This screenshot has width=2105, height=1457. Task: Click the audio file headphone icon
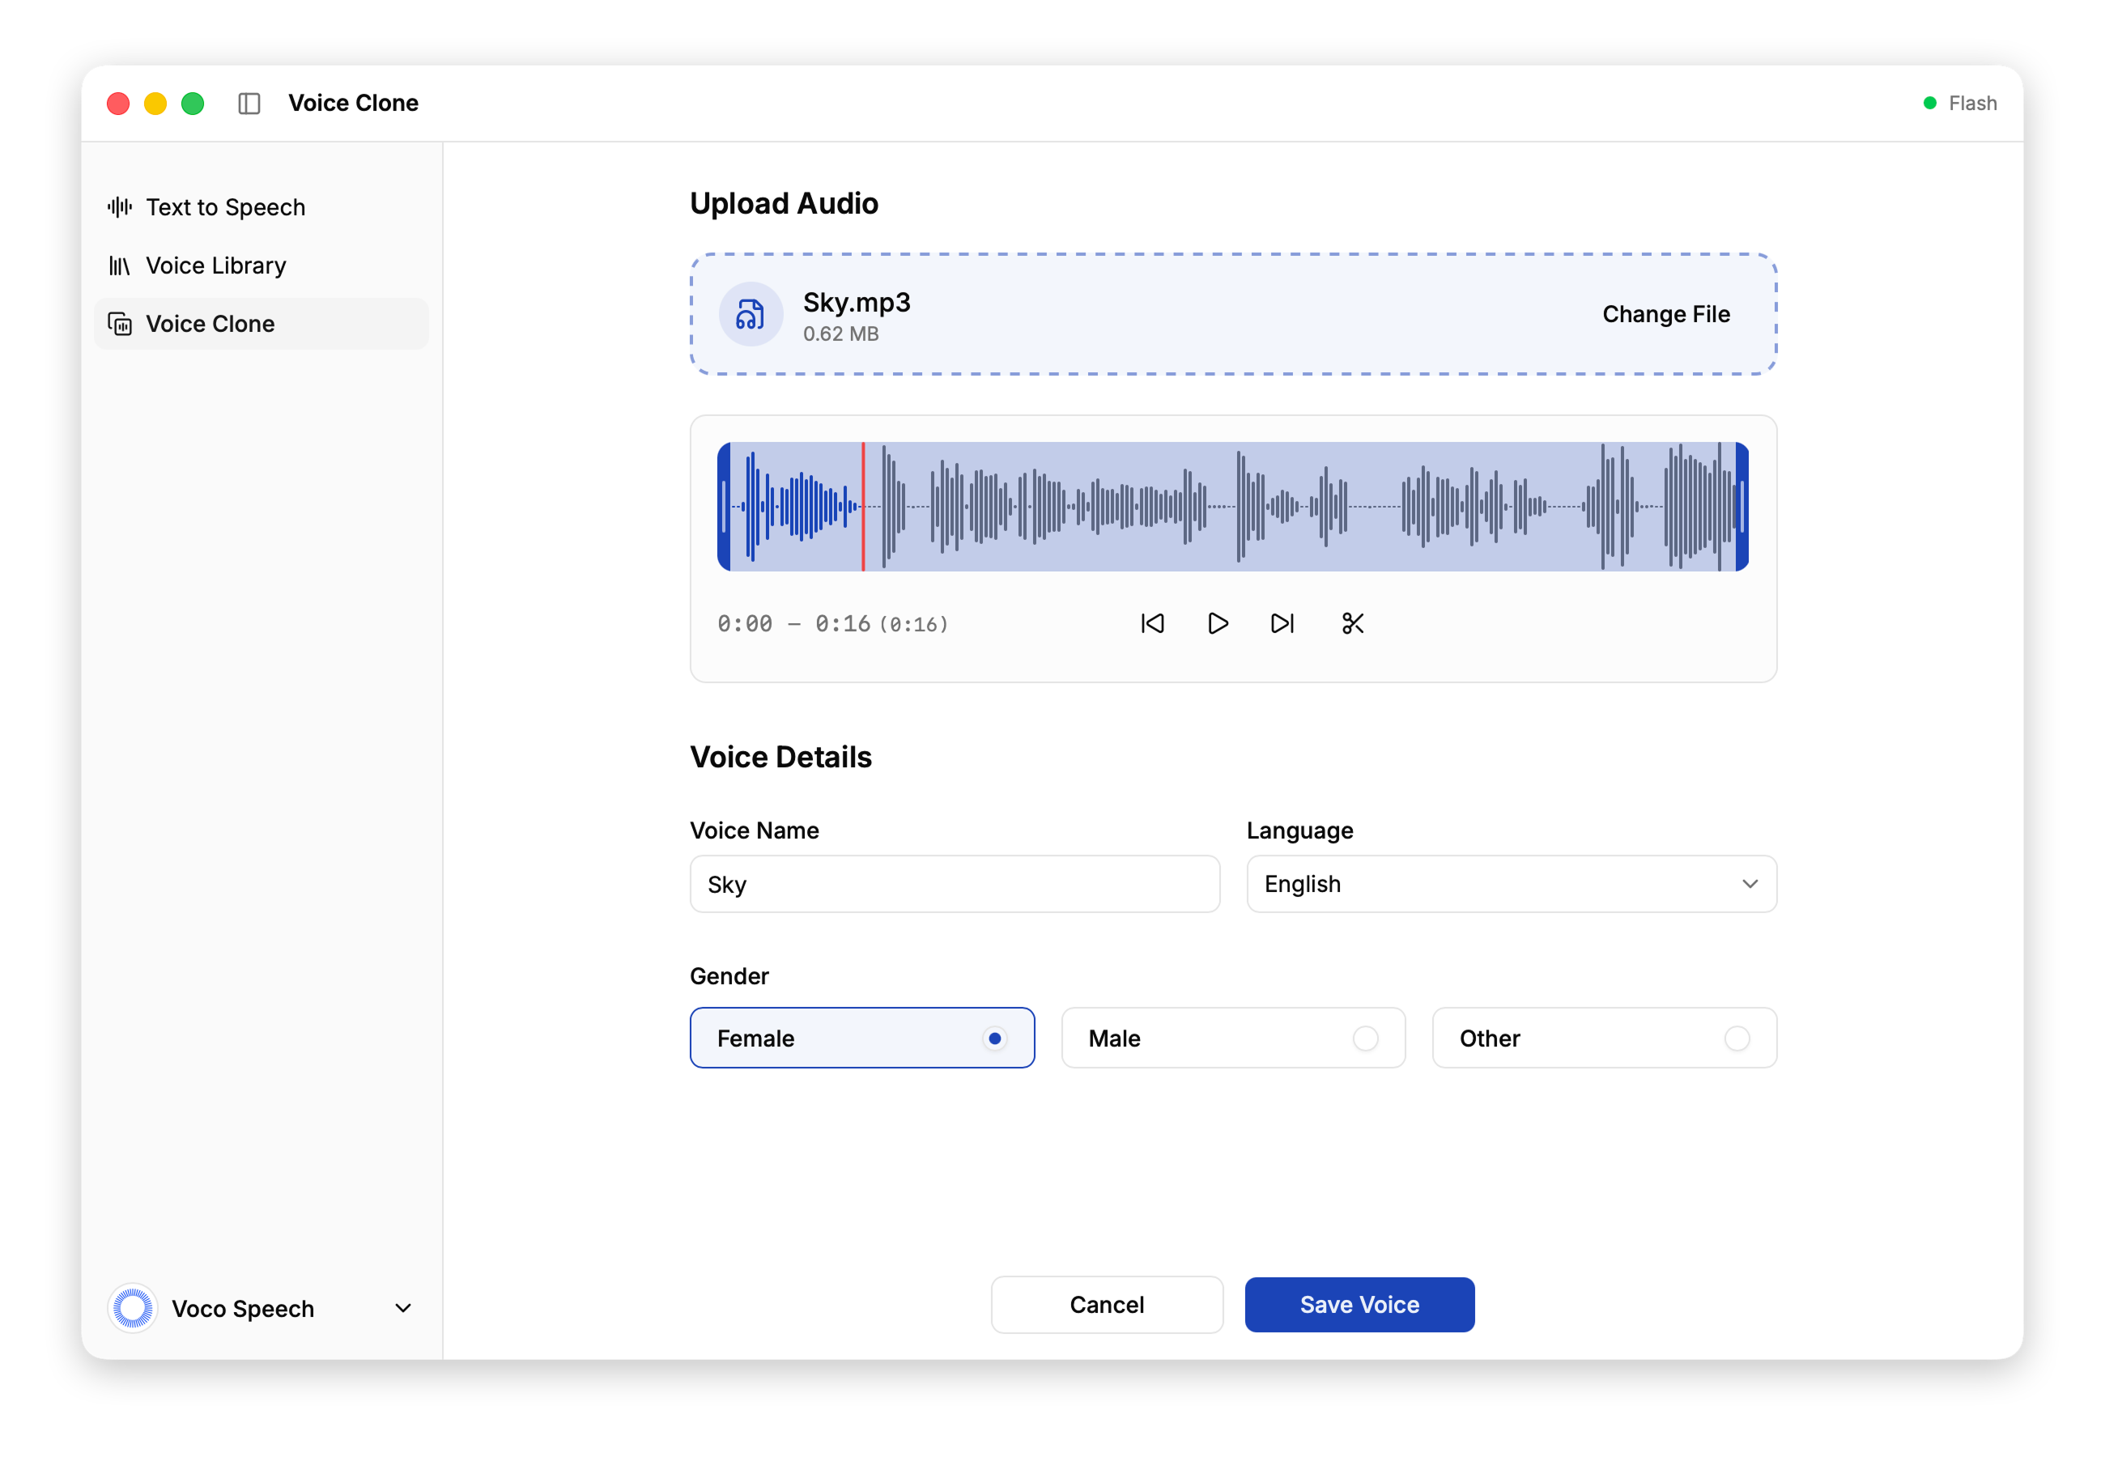[x=750, y=314]
